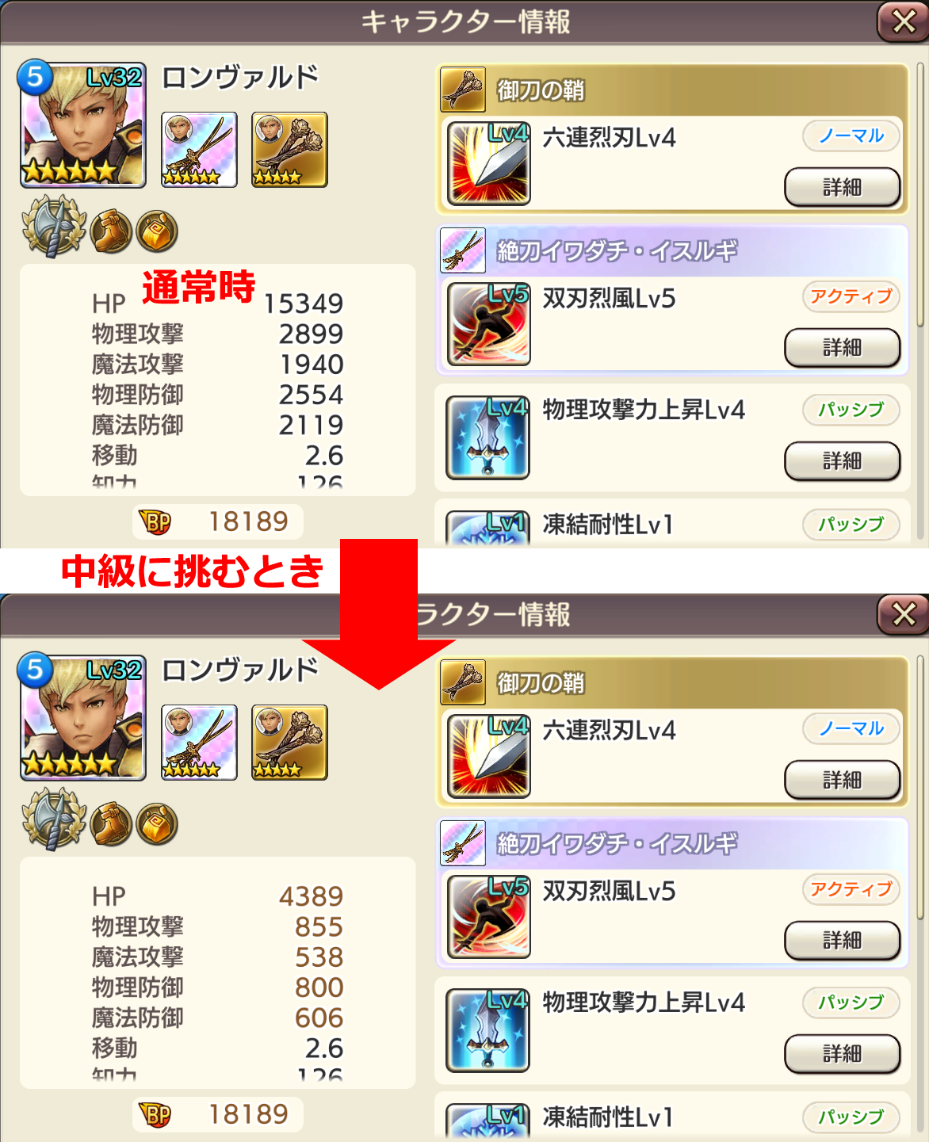Tap the upper アクティブ skill type tag
This screenshot has height=1142, width=929.
pos(851,296)
